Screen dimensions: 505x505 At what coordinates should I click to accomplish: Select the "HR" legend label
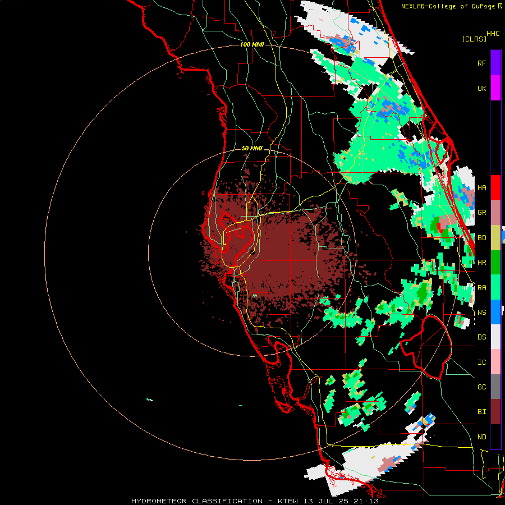pyautogui.click(x=481, y=263)
